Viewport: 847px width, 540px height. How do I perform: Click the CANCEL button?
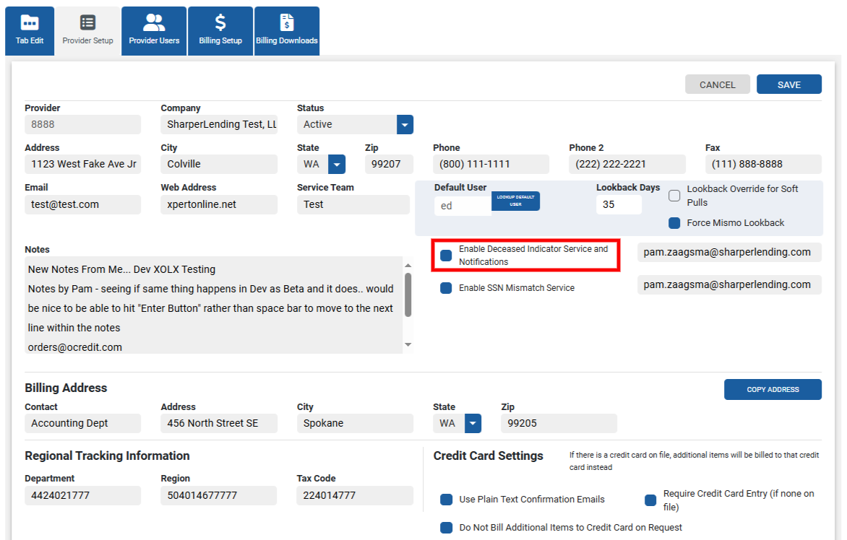tap(718, 84)
